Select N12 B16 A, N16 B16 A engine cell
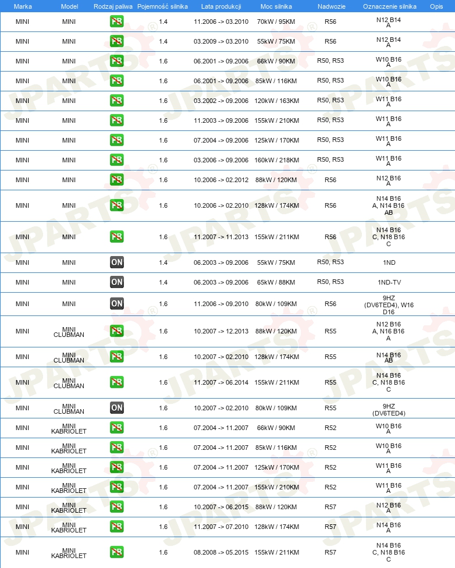455x568 pixels. click(389, 331)
